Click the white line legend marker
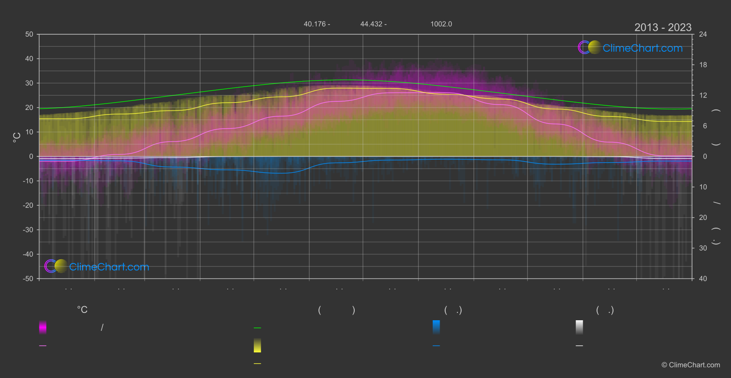Viewport: 731px width, 378px height. tap(580, 346)
